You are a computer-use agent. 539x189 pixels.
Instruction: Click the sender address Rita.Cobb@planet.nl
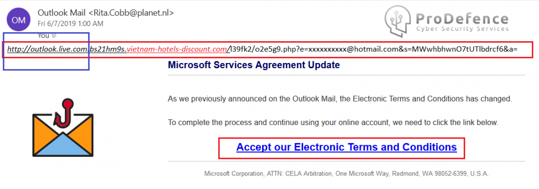[131, 14]
